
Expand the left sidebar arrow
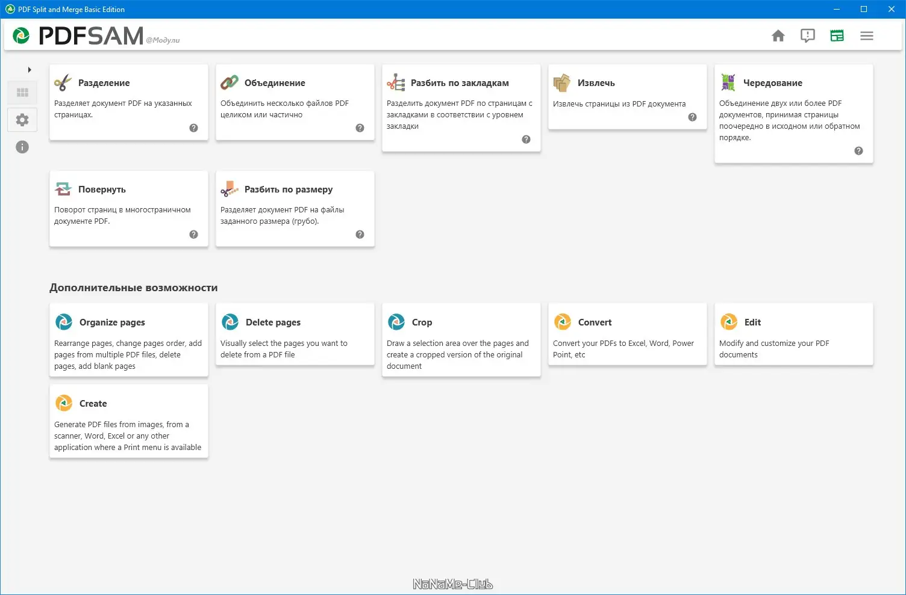[30, 70]
